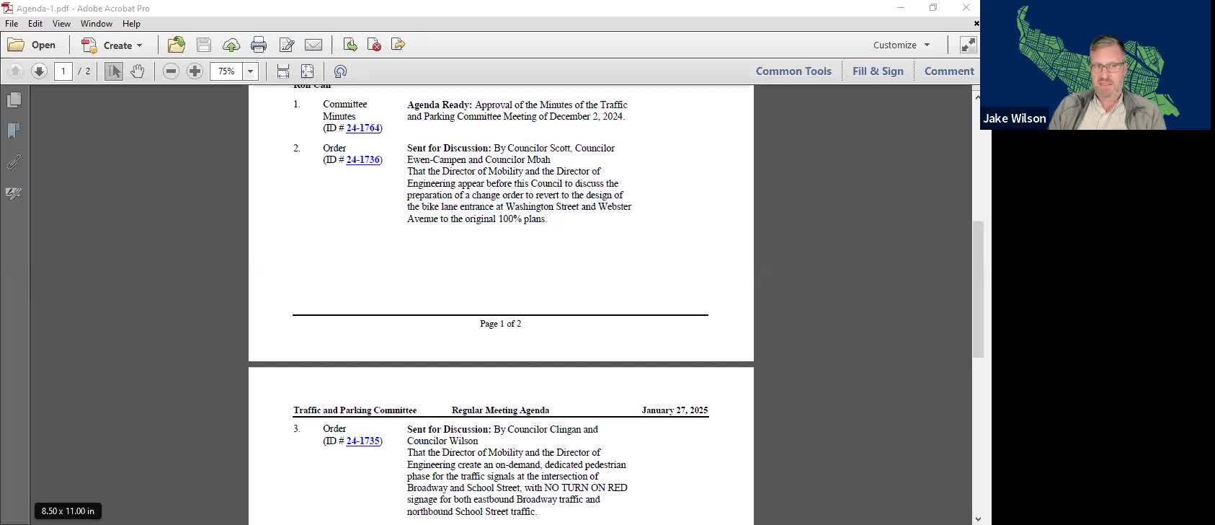Click the Read Mode expand icon
The width and height of the screenshot is (1215, 525).
pyautogui.click(x=968, y=45)
